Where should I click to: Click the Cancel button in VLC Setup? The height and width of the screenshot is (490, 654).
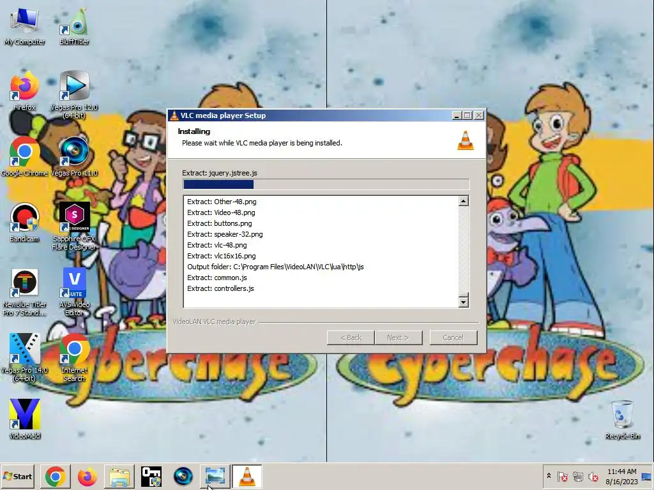point(453,338)
